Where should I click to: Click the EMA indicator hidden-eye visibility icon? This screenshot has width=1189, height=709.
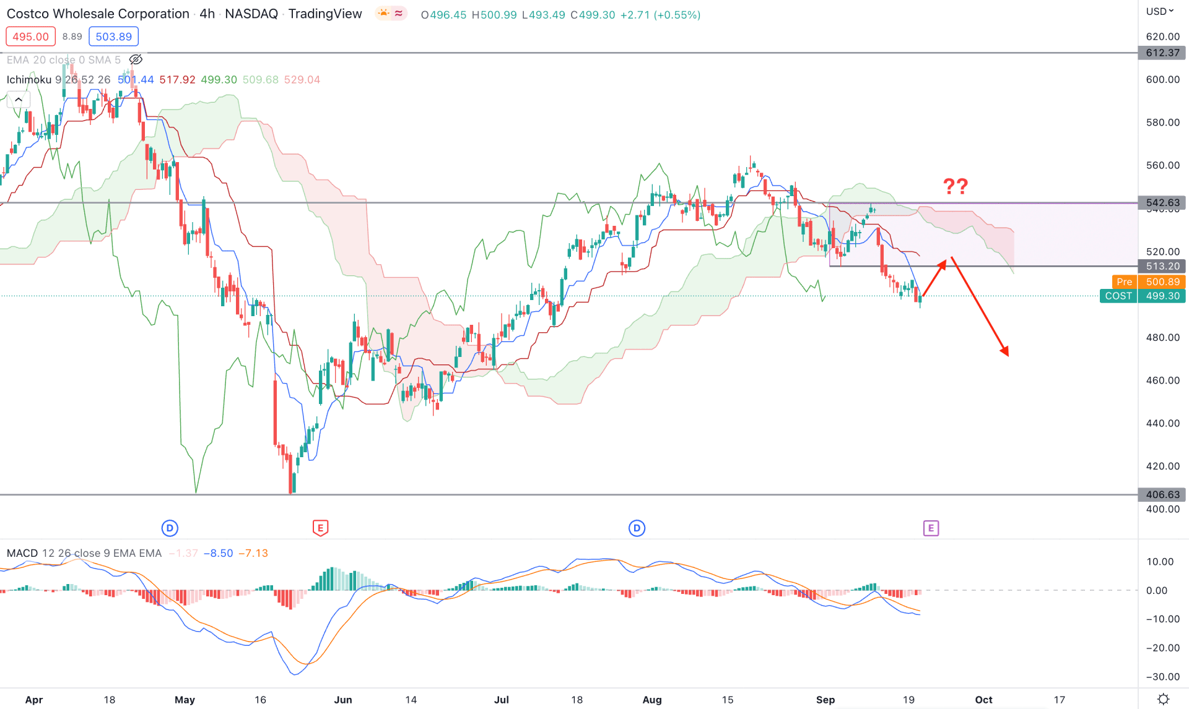pos(136,59)
